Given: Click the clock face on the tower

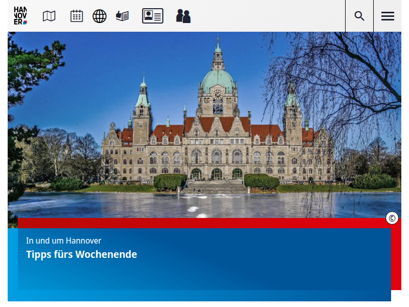Looking at the screenshot, I should pos(218,95).
